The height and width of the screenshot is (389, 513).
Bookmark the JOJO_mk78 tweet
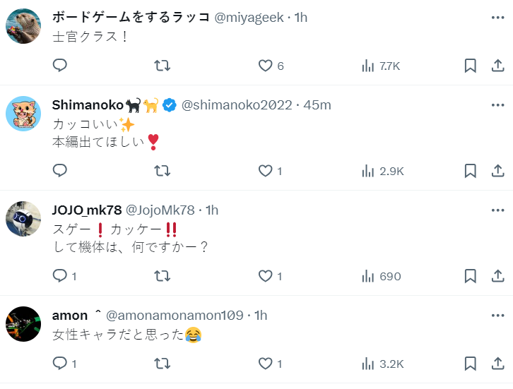(x=470, y=276)
